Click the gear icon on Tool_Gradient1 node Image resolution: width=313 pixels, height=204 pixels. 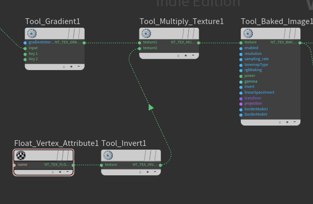tap(32, 33)
